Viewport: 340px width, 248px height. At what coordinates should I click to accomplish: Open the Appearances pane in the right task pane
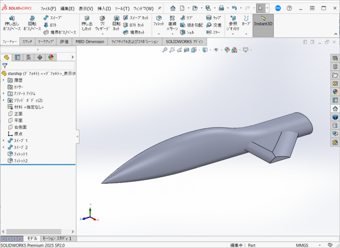pos(335,91)
